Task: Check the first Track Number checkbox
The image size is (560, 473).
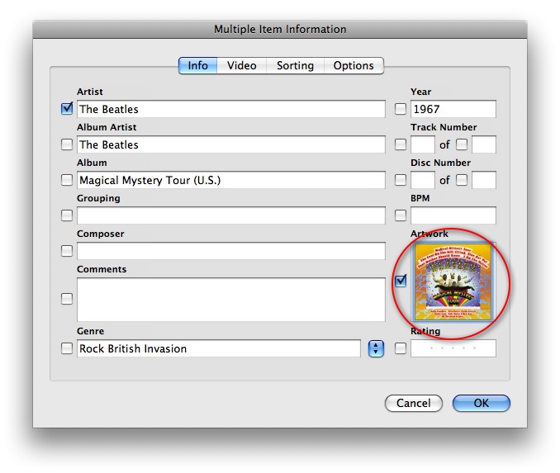Action: [x=401, y=144]
